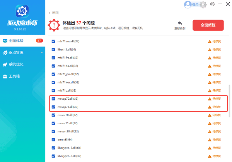The width and height of the screenshot is (232, 162).
Task: Click the VIP badge icon beside 登录
Action: [203, 5]
